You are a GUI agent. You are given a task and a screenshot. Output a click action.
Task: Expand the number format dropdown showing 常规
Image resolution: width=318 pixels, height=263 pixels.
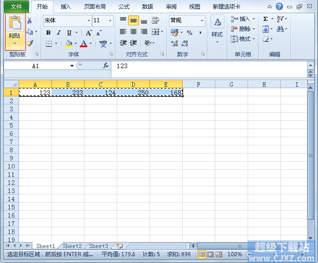click(x=202, y=21)
